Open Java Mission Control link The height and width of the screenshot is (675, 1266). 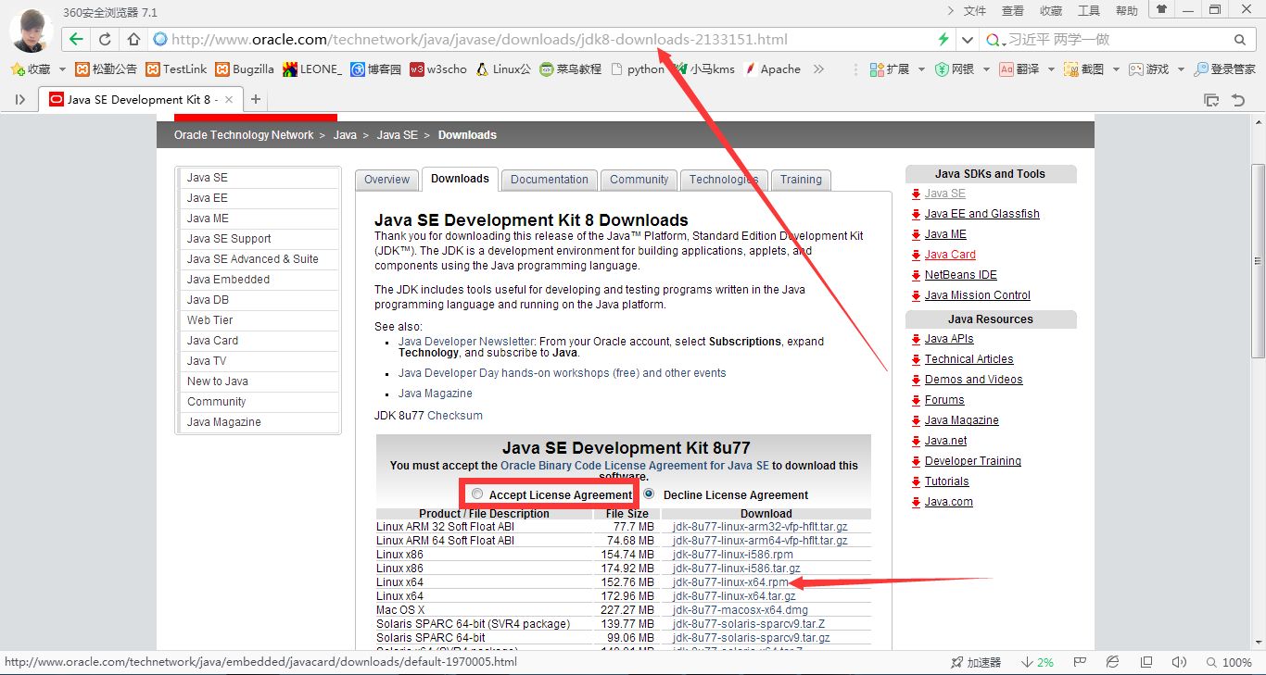(978, 295)
